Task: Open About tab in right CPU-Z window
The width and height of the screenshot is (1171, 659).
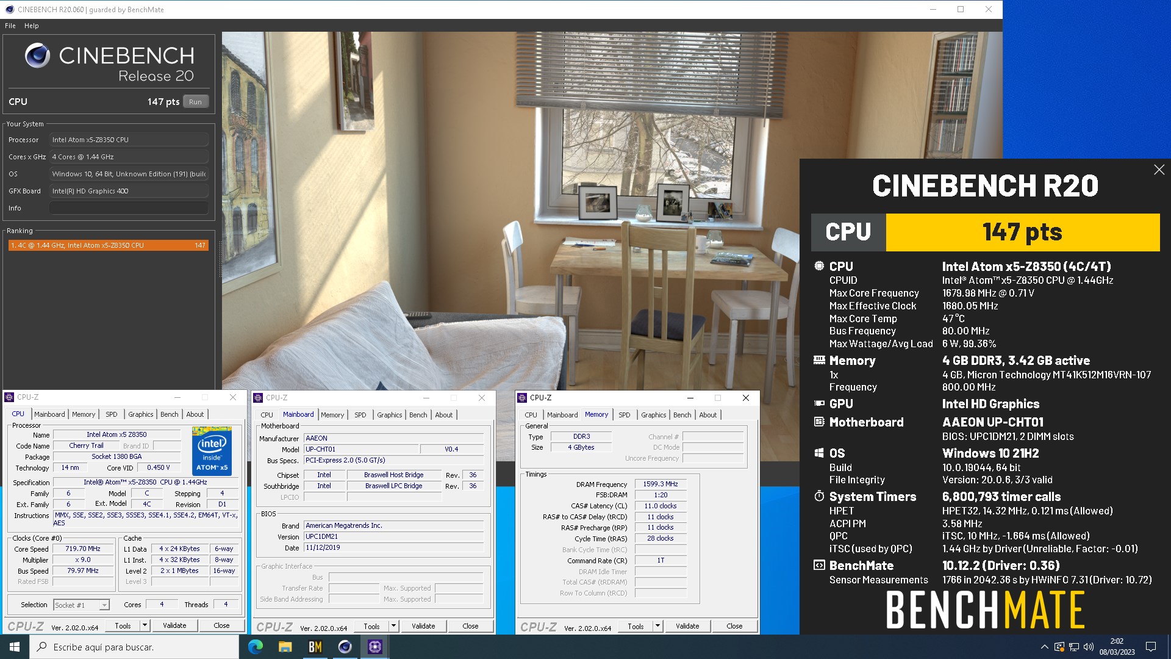Action: point(708,415)
